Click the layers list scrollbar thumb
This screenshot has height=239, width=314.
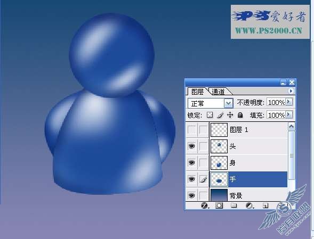(292, 155)
